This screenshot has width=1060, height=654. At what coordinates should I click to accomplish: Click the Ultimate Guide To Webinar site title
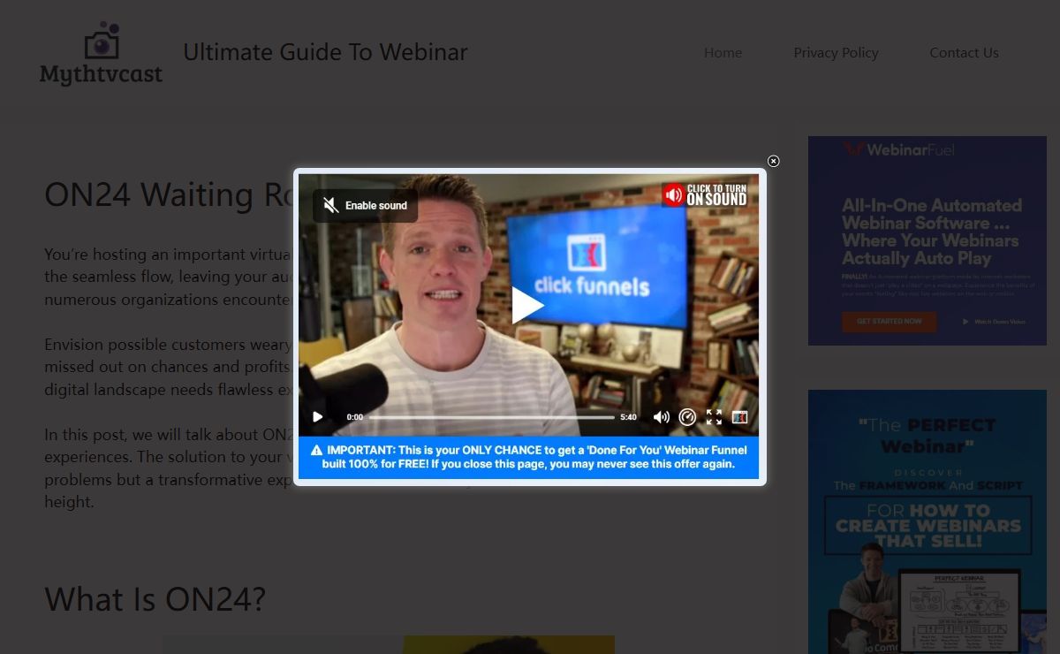click(325, 52)
